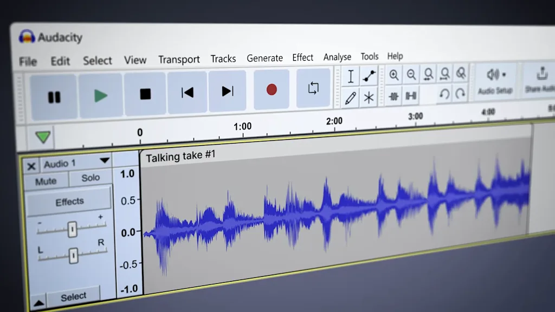Silence the selected audio

point(410,95)
